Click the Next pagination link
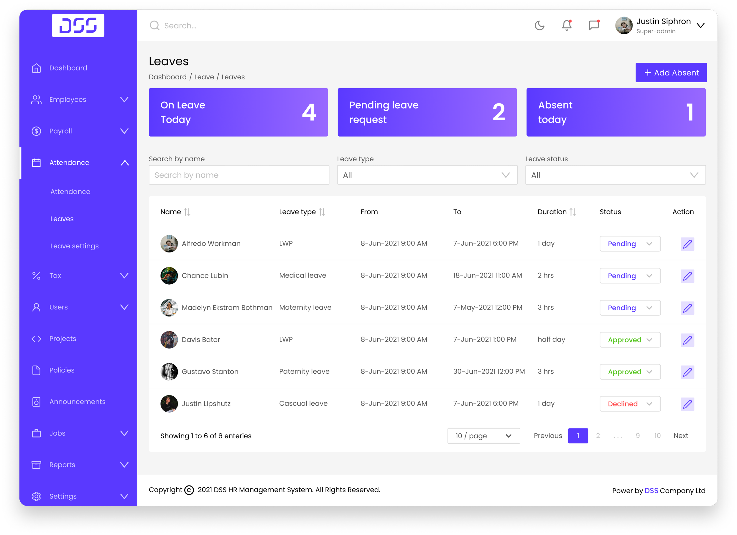 click(x=681, y=436)
